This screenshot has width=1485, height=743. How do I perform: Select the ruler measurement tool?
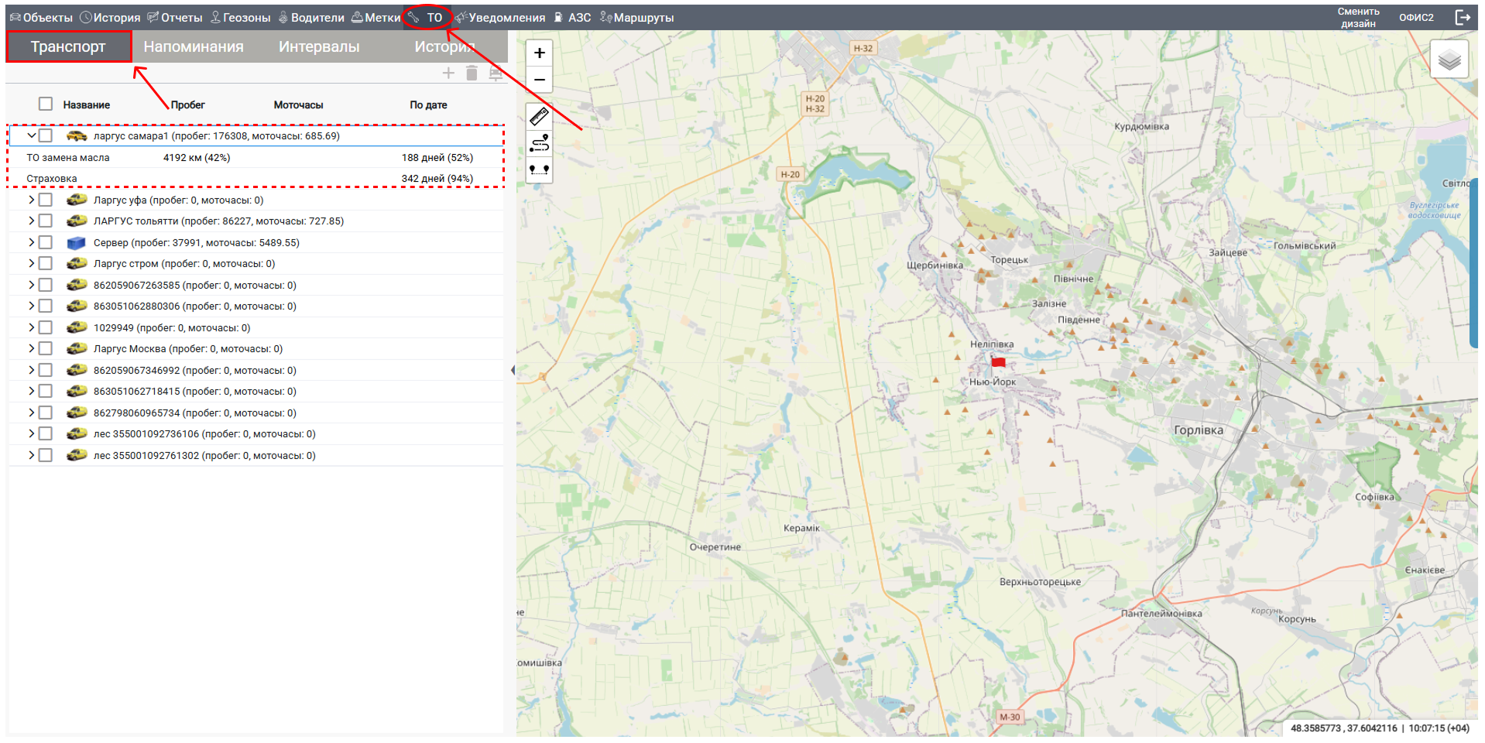click(x=539, y=117)
